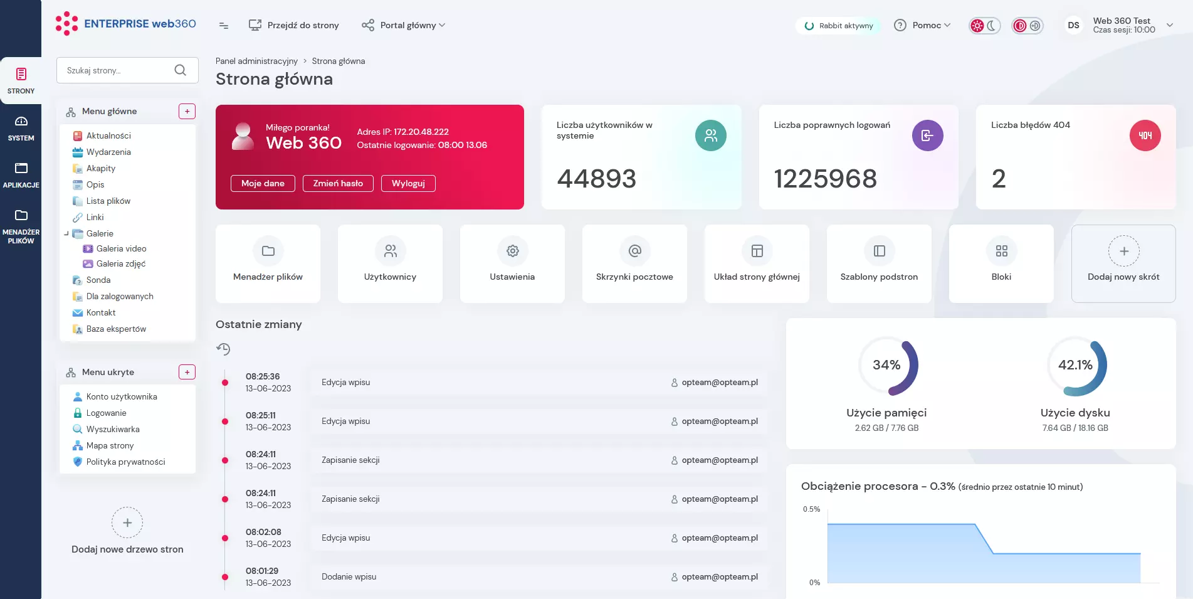Click the Dodaj nowe drzewo stron plus
The height and width of the screenshot is (599, 1193).
127,522
